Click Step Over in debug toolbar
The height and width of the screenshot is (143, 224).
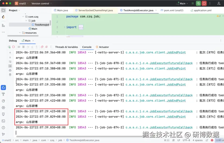tap(28, 47)
